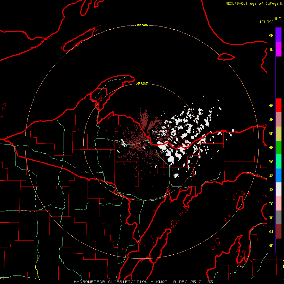The height and width of the screenshot is (284, 284).
Task: Click the ND black legend swatch
Action: [279, 246]
